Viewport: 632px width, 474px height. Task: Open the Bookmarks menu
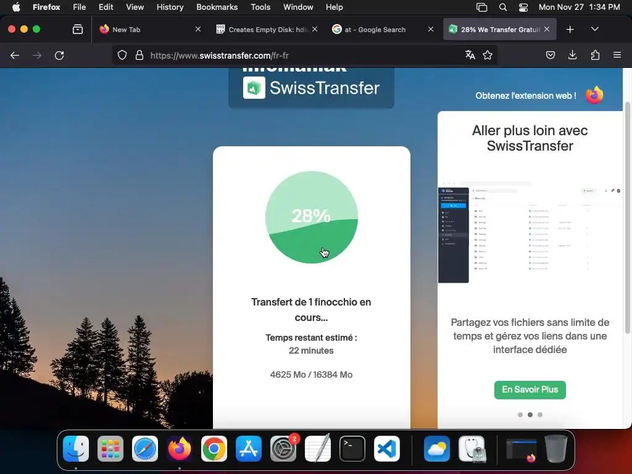click(x=217, y=7)
